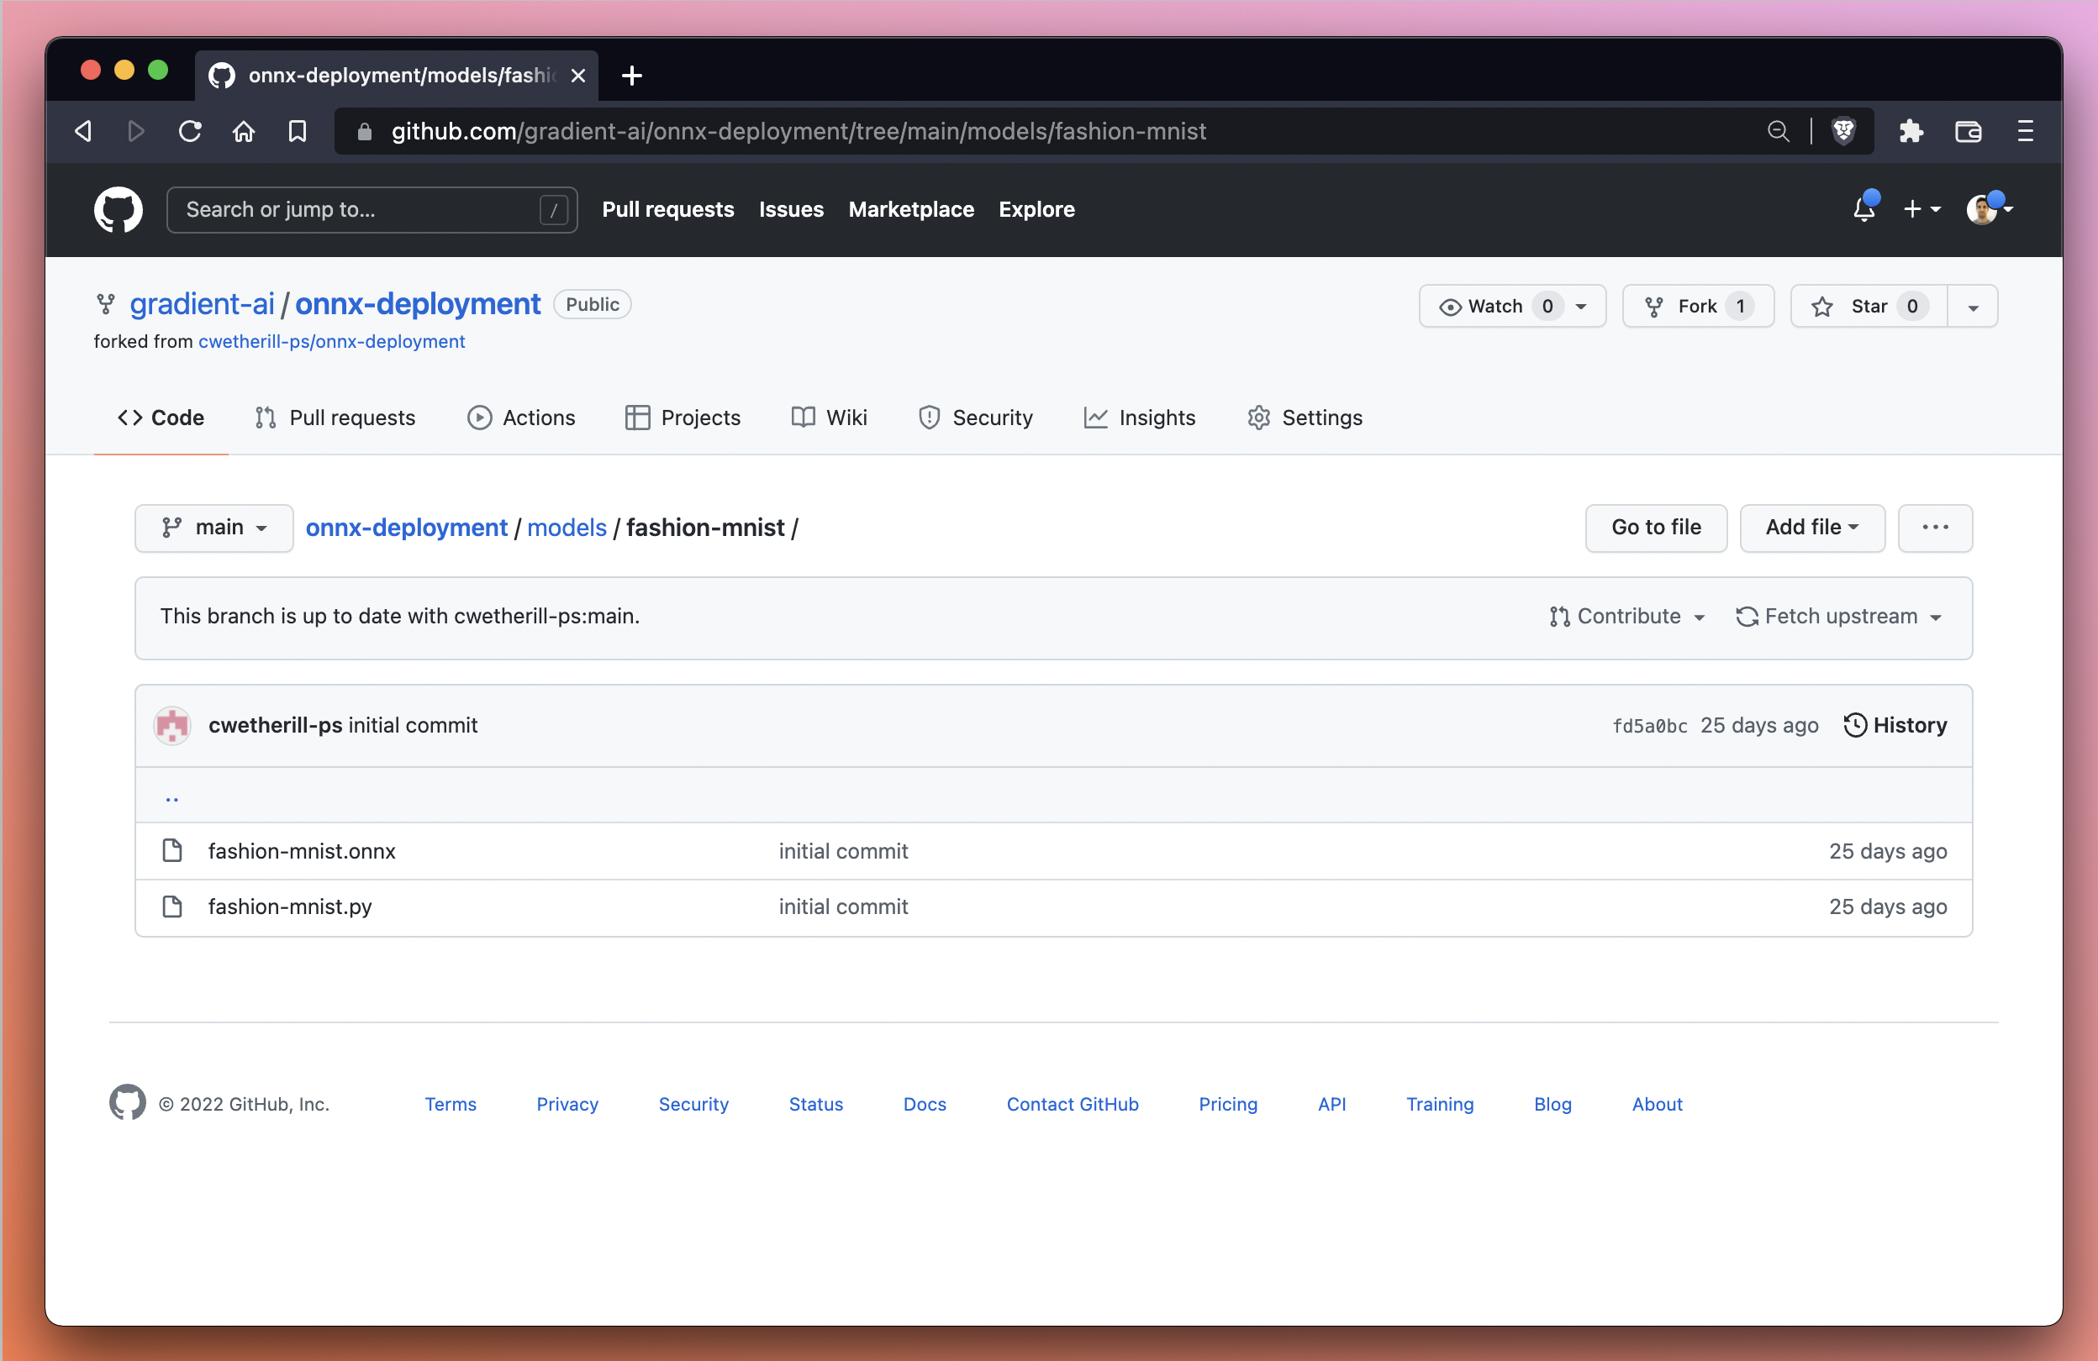The height and width of the screenshot is (1361, 2098).
Task: Open onnx-deployment repository title link
Action: coord(417,304)
